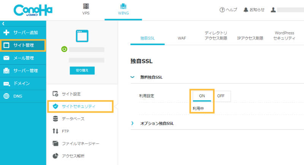
Task: Click the FTP up-down arrows icon
Action: pyautogui.click(x=55, y=131)
